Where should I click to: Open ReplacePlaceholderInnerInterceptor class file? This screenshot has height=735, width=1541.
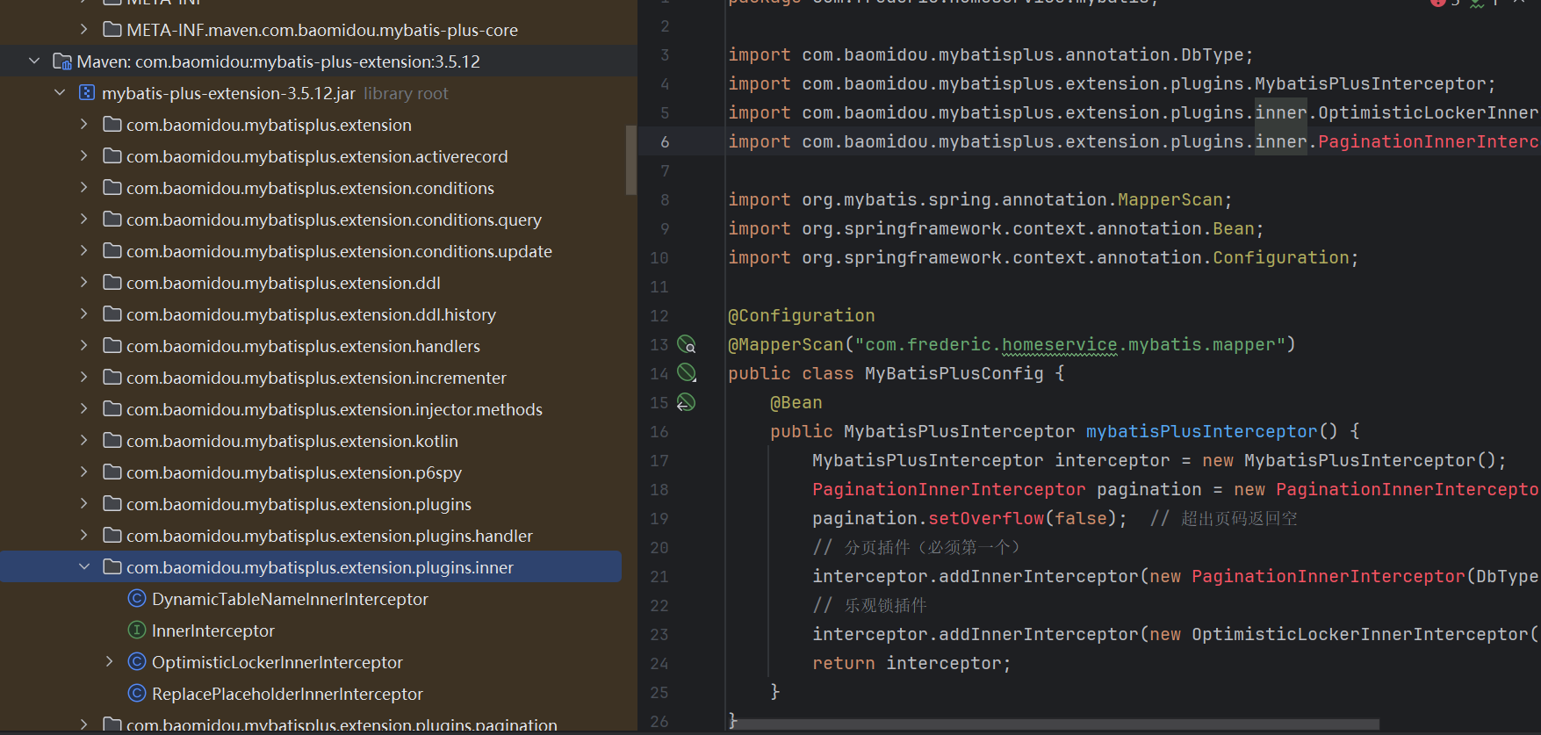click(287, 694)
